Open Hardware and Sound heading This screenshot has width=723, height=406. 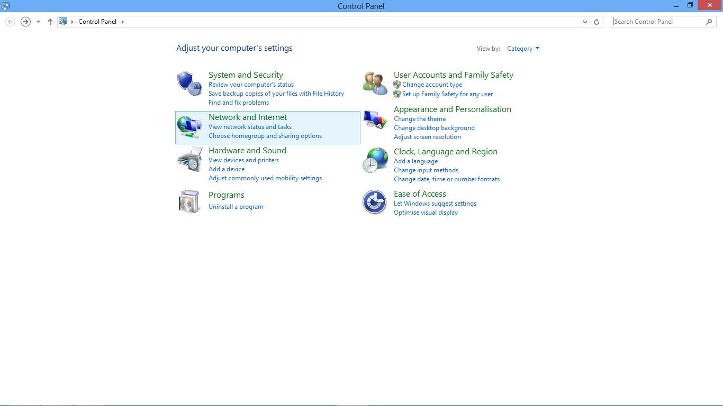247,151
